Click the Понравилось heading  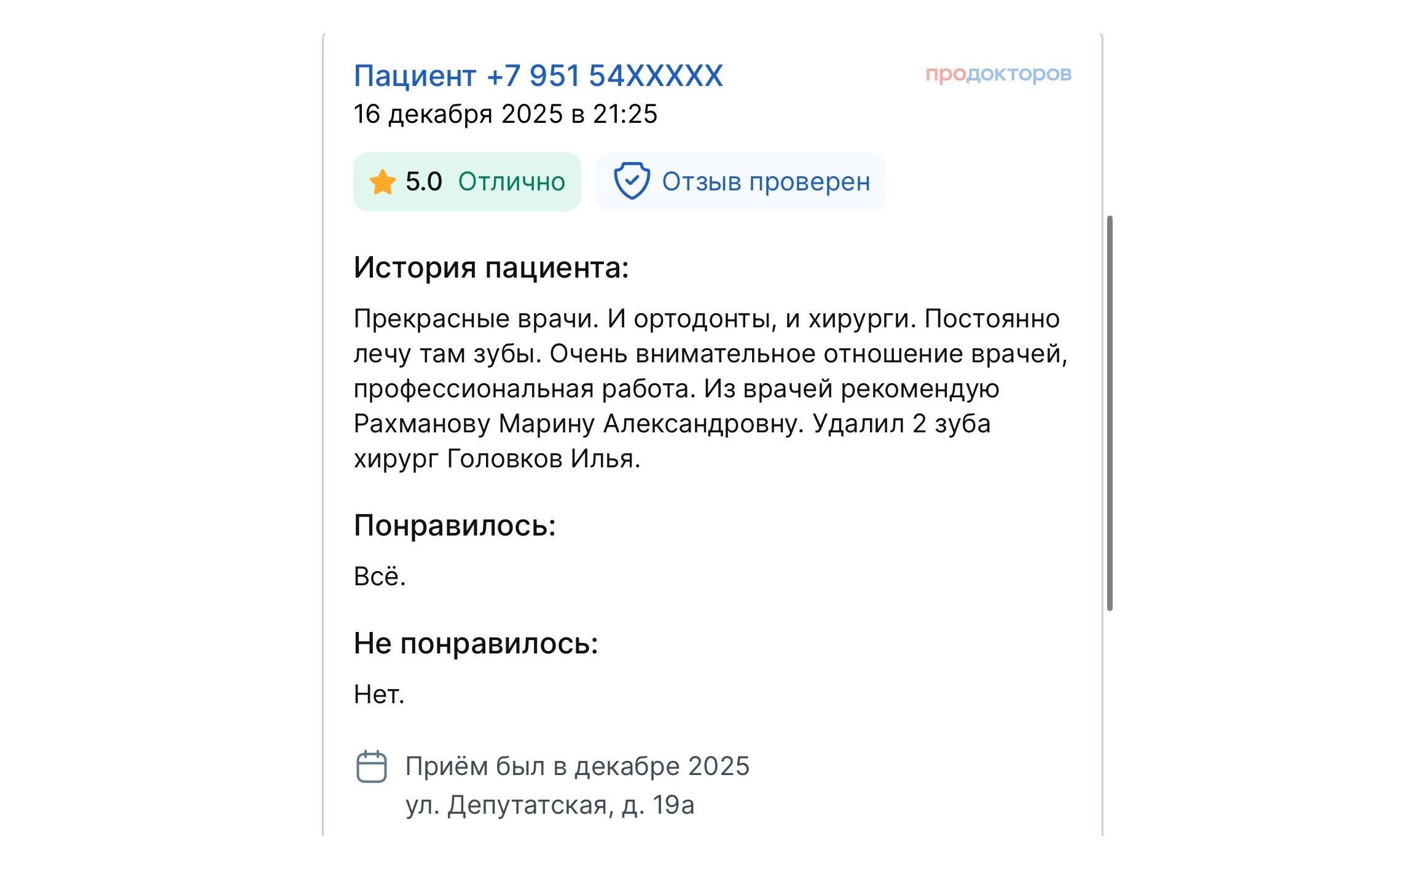tap(454, 526)
